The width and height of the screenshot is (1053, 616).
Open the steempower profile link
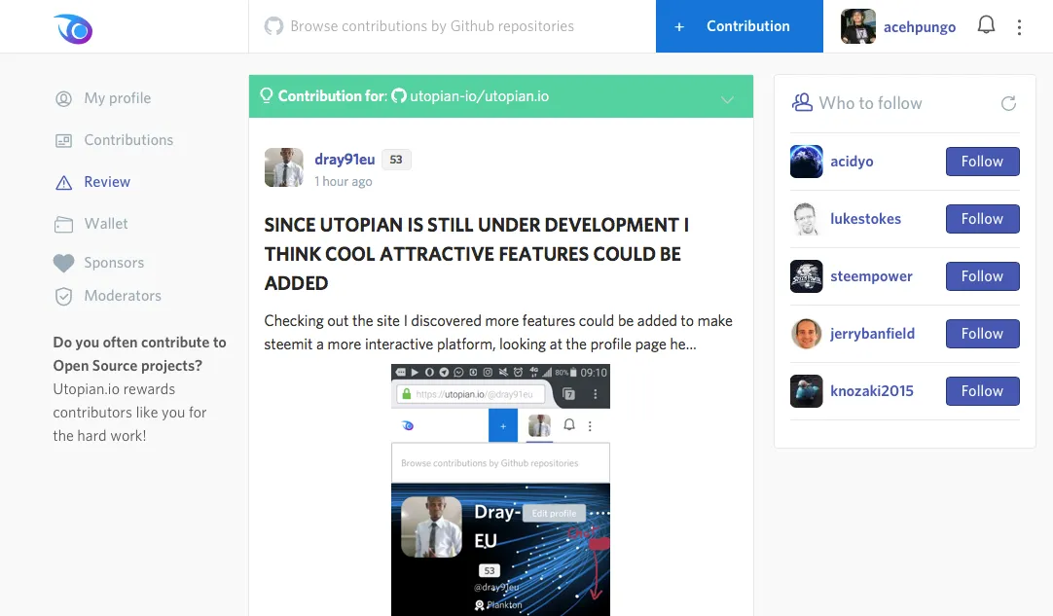pos(871,276)
